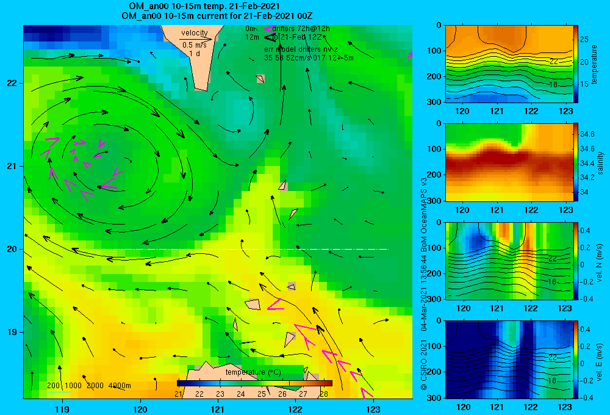Click the "temperature (°C)" label above the map color bar
Image resolution: width=610 pixels, height=415 pixels.
click(253, 372)
